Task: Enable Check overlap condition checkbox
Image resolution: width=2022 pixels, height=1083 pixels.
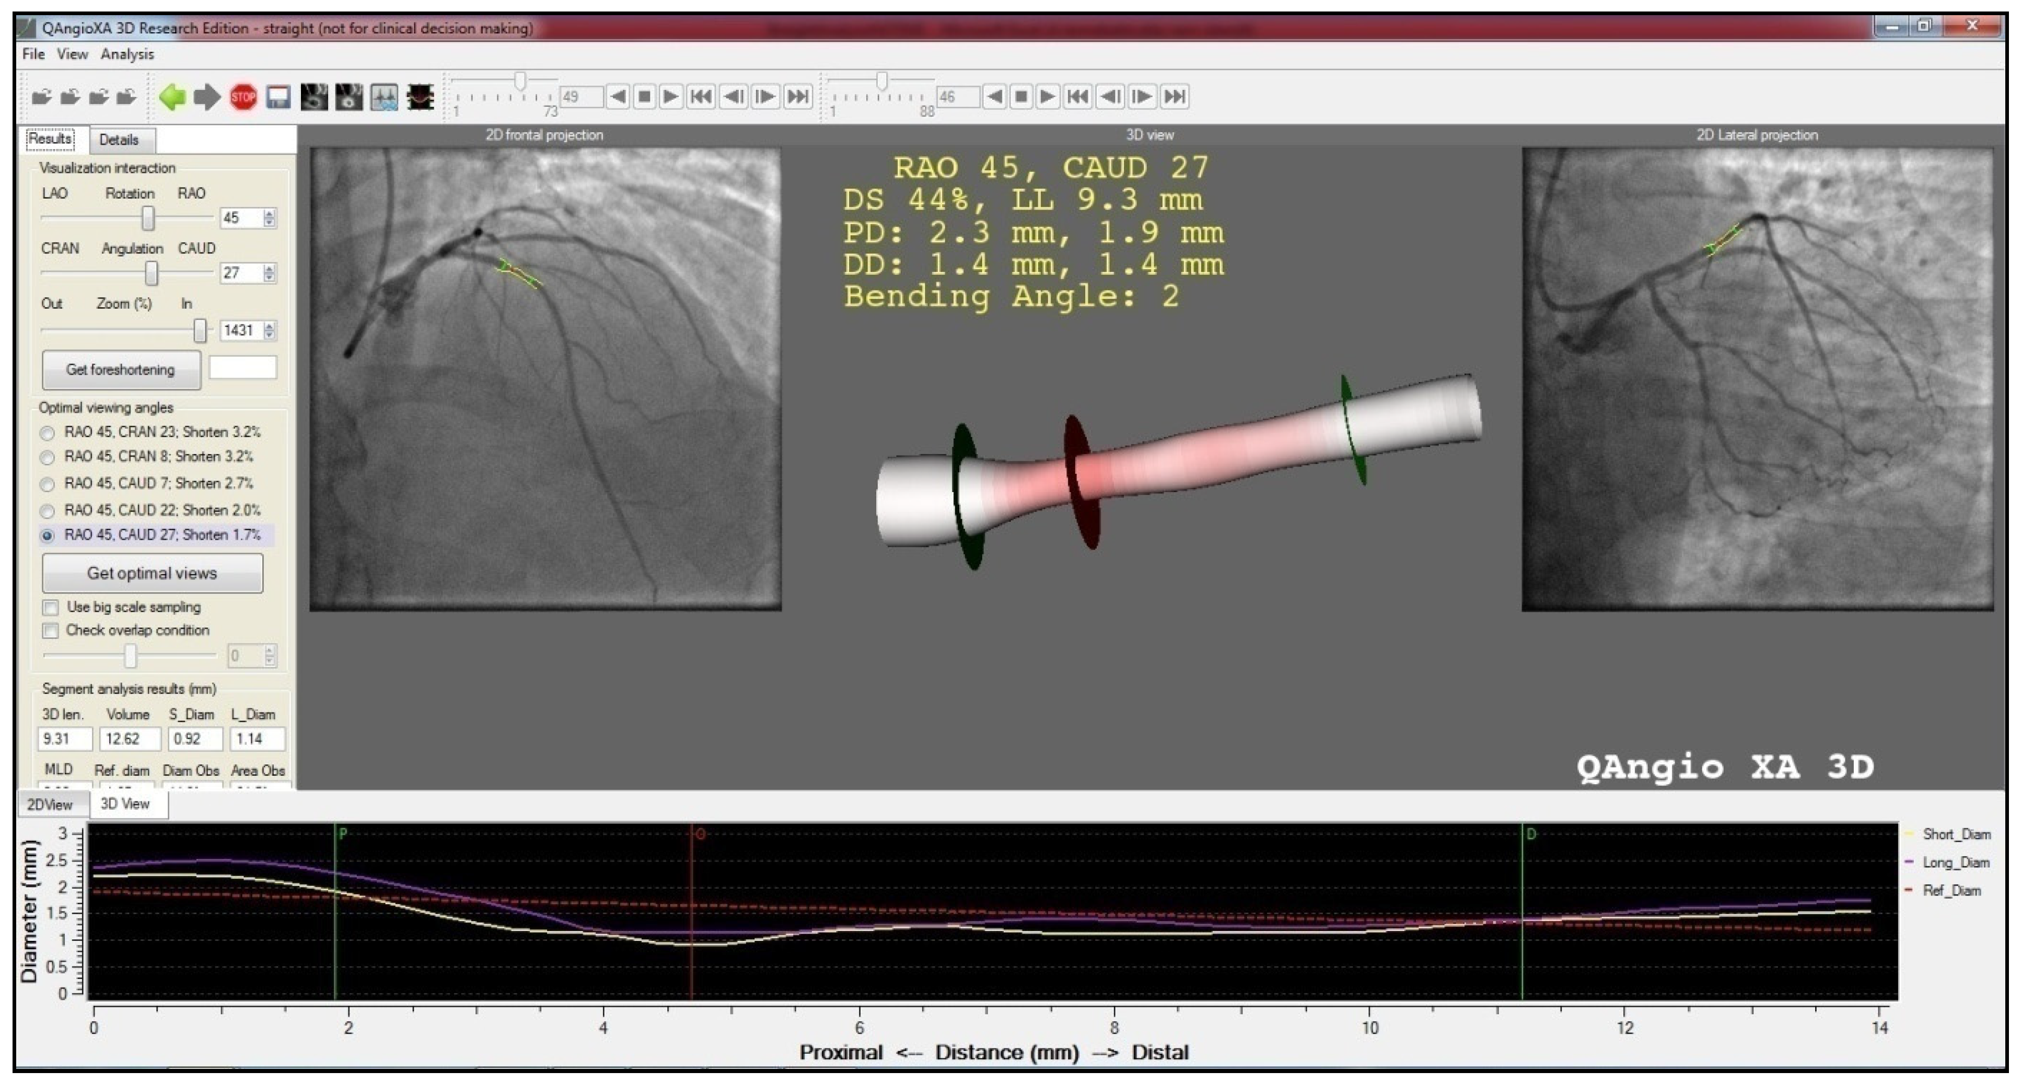Action: pyautogui.click(x=51, y=631)
